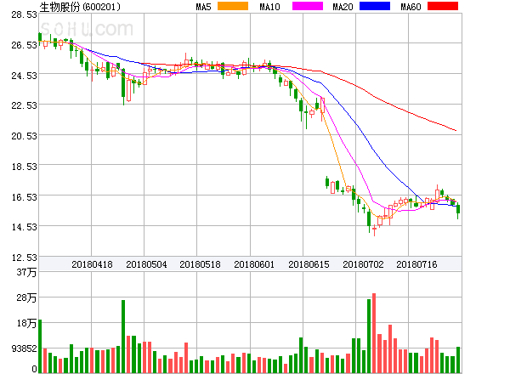Click the MA10 legend label

click(x=269, y=7)
